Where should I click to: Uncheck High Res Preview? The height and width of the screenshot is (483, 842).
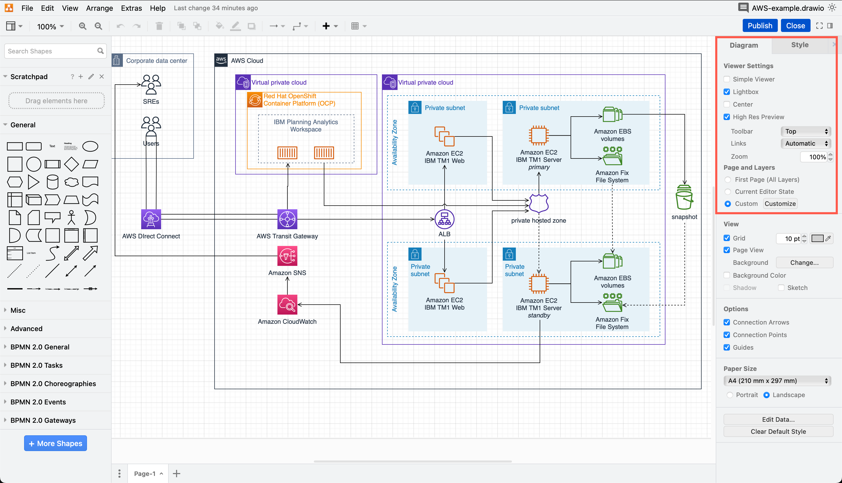(727, 117)
